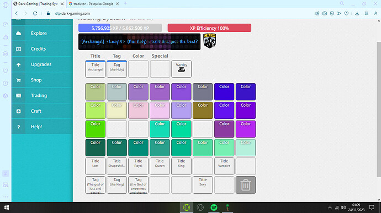381x213 pixels.
Task: Click the Windows Start button
Action: click(x=7, y=207)
